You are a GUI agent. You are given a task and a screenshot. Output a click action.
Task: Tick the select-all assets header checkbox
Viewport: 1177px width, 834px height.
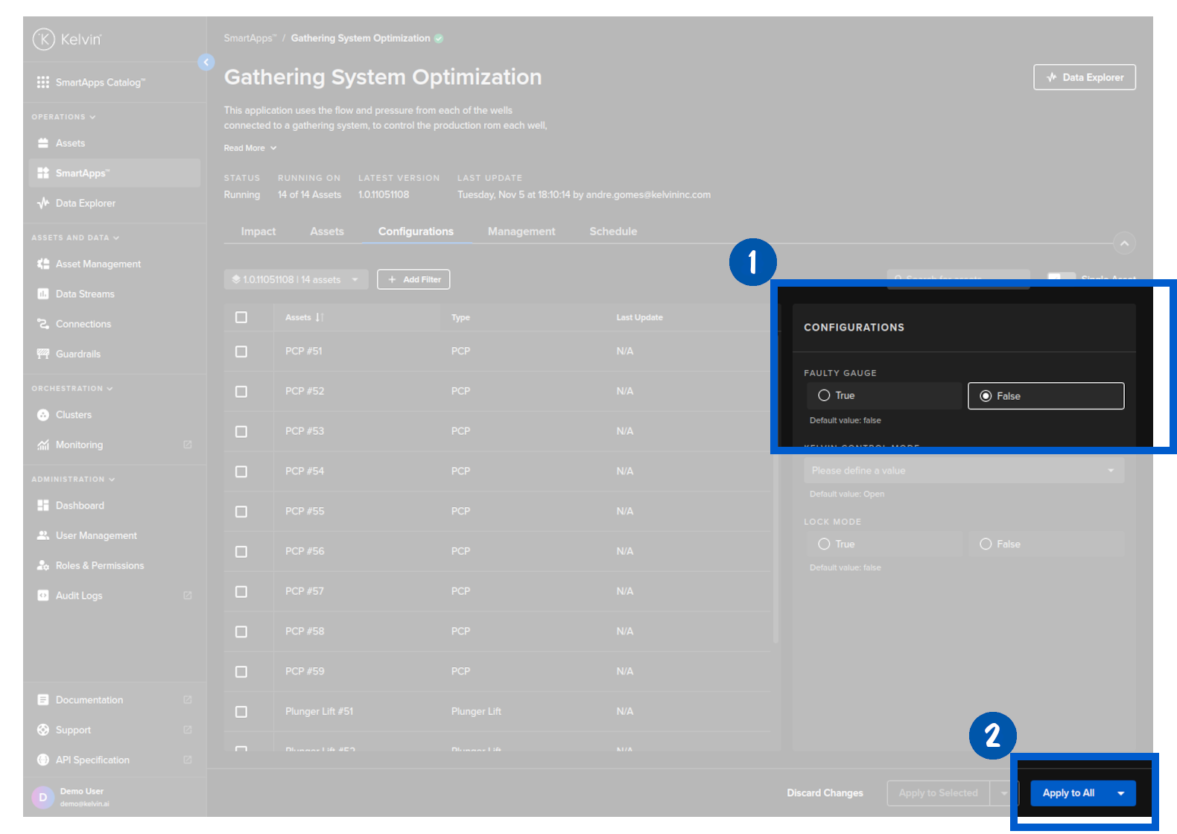pyautogui.click(x=241, y=317)
